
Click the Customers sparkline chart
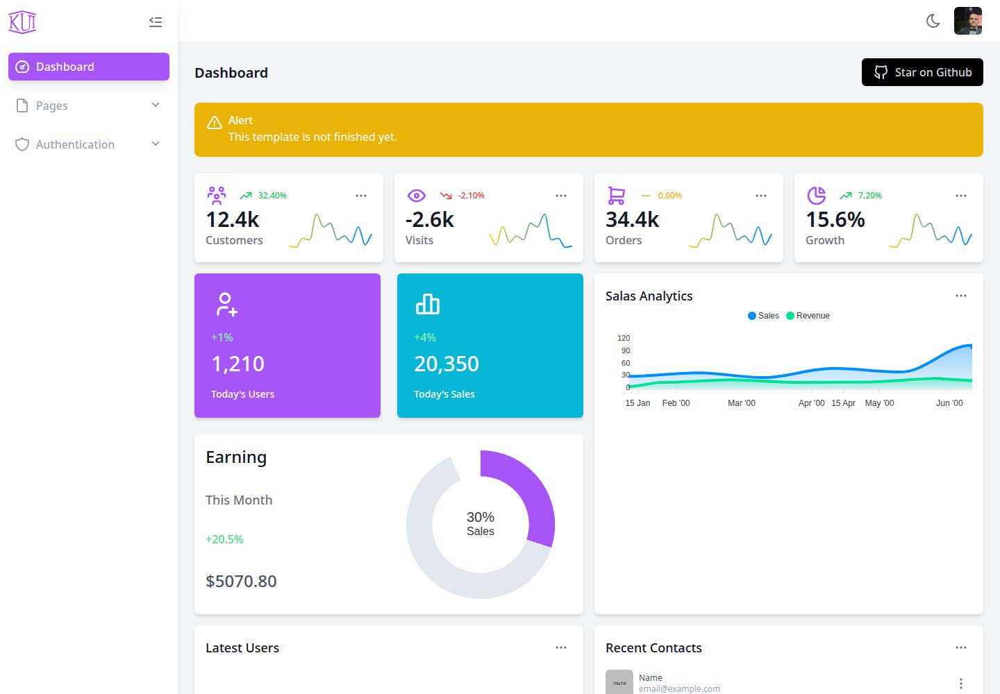coord(331,230)
